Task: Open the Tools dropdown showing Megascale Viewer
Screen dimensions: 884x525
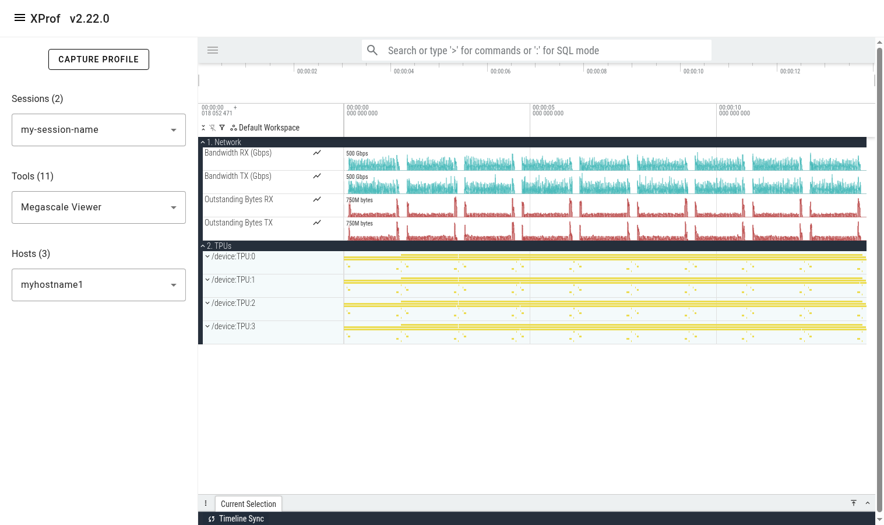Action: (x=98, y=207)
